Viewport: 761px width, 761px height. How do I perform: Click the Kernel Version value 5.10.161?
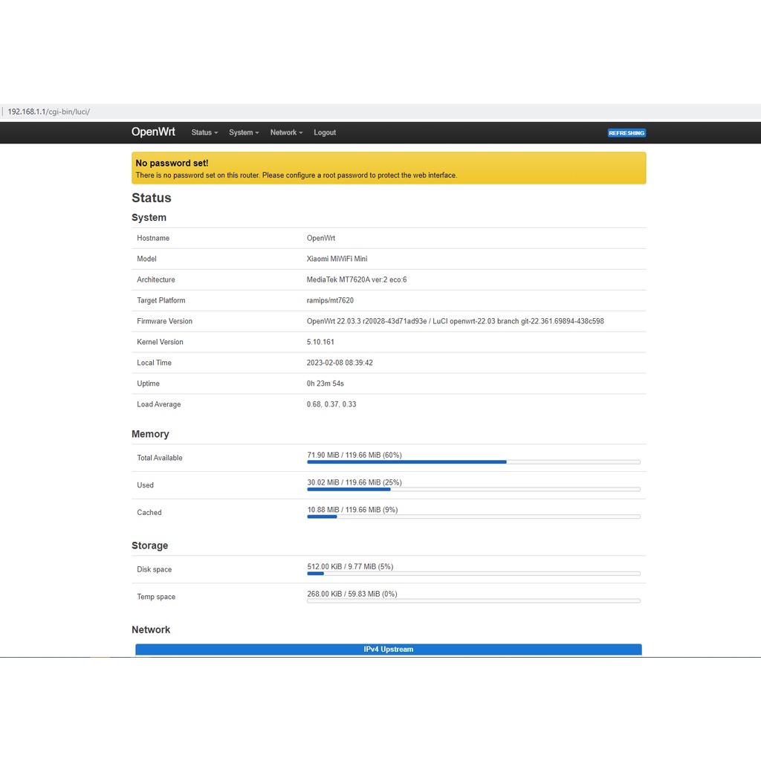click(x=320, y=342)
